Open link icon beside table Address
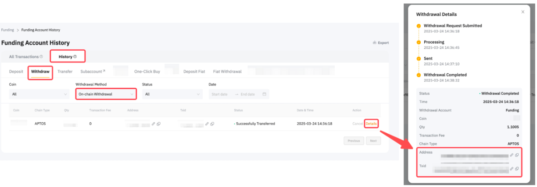 pyautogui.click(x=154, y=124)
